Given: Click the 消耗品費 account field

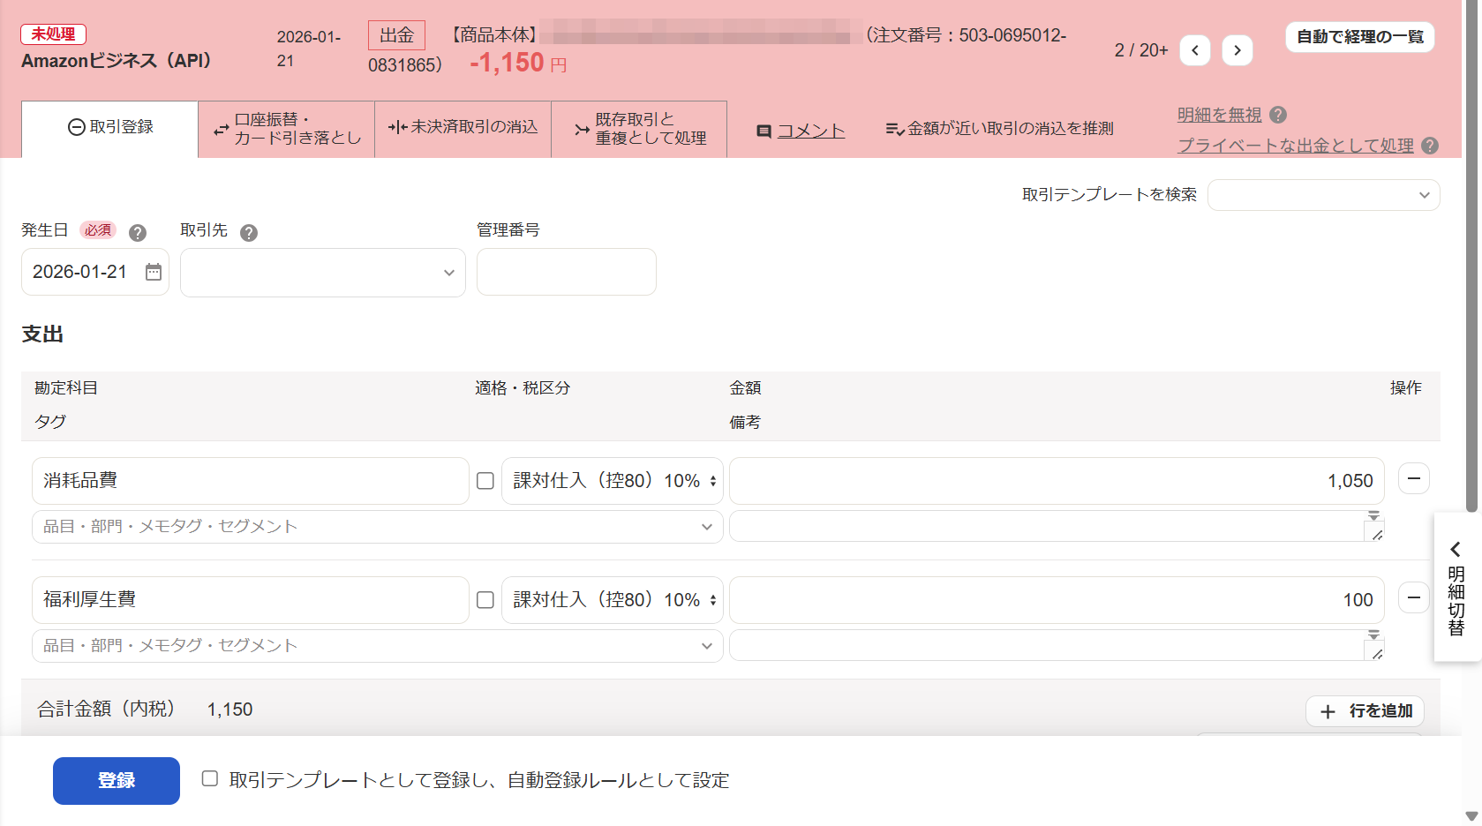Looking at the screenshot, I should (x=251, y=481).
